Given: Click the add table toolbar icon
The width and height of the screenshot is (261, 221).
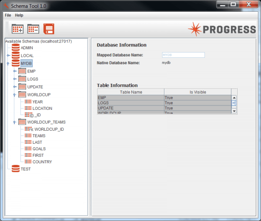Looking at the screenshot, I should (x=17, y=29).
